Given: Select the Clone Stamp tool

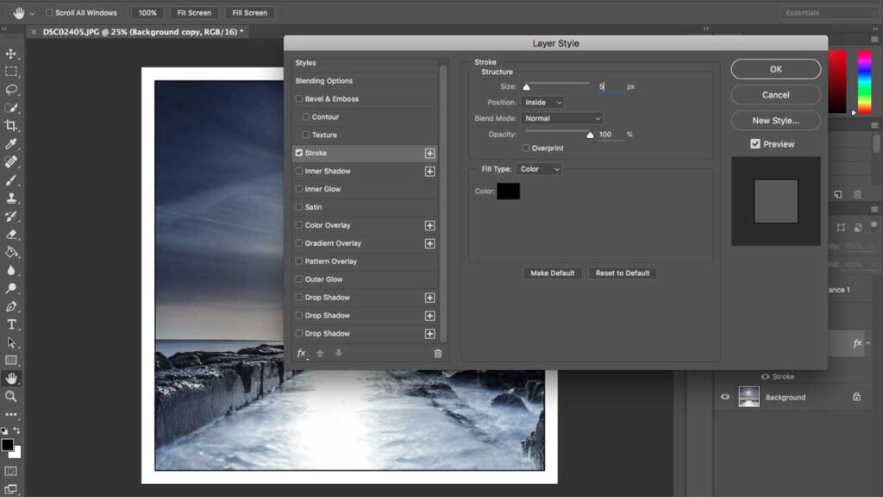Looking at the screenshot, I should click(10, 198).
